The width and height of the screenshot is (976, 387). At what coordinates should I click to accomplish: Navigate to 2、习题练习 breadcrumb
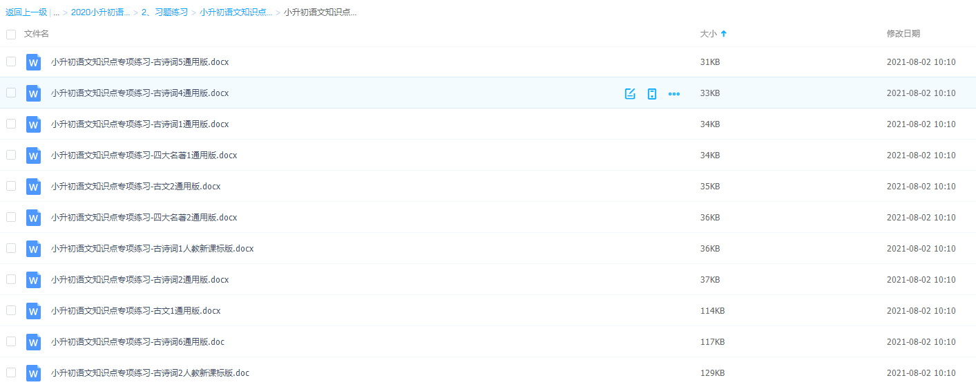coord(164,12)
